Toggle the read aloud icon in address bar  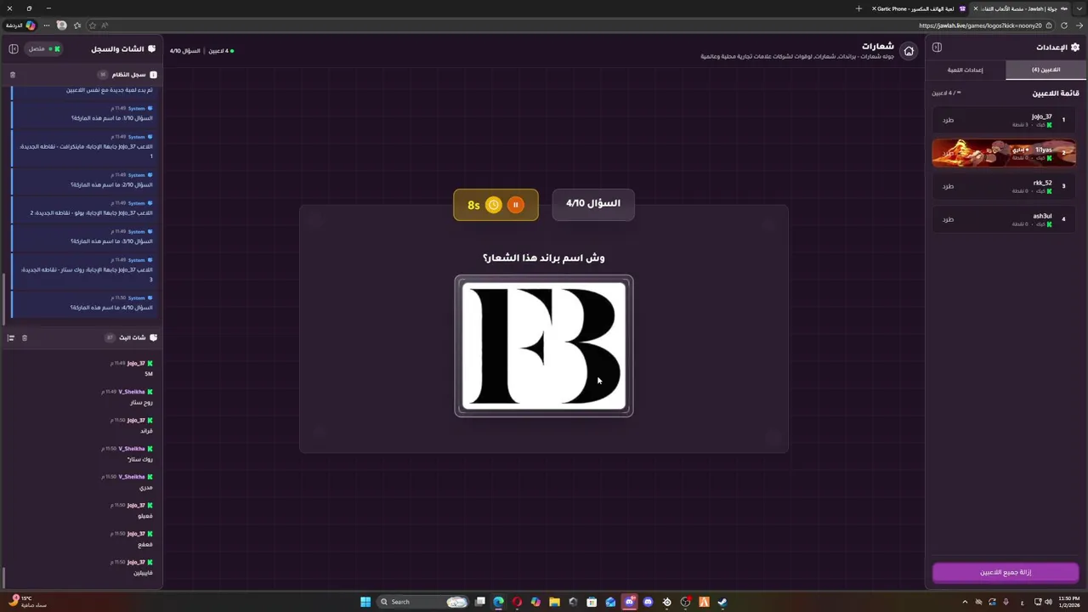105,25
